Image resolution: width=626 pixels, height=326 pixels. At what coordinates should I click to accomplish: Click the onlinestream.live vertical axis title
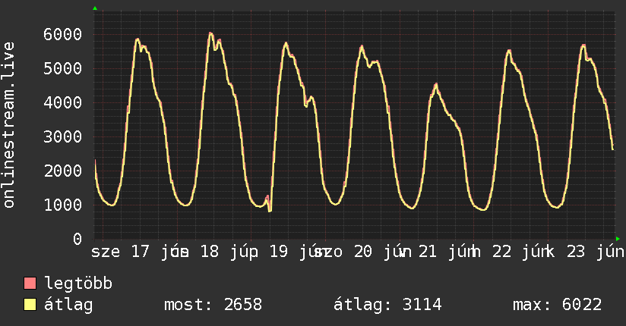8,125
